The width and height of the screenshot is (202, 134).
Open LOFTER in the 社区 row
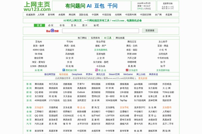(110, 116)
